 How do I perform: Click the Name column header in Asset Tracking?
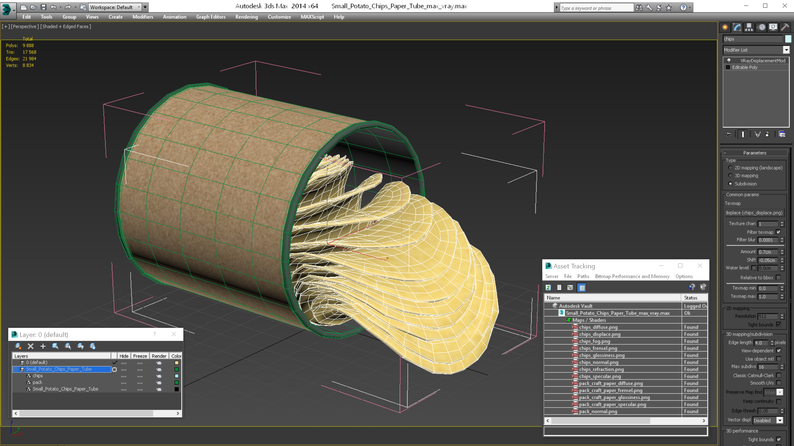pyautogui.click(x=612, y=298)
